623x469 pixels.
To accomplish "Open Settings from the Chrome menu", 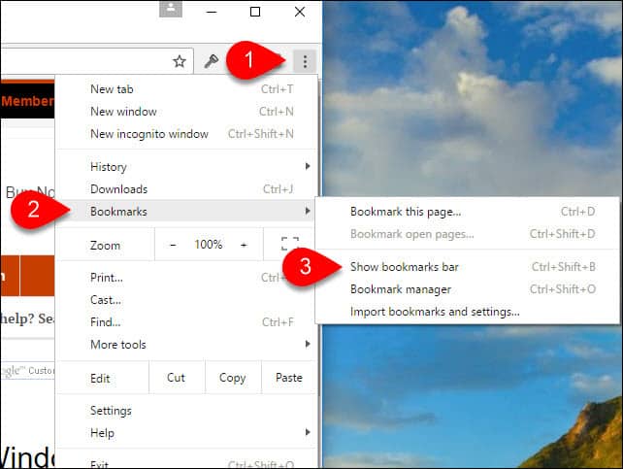I will [x=186, y=410].
